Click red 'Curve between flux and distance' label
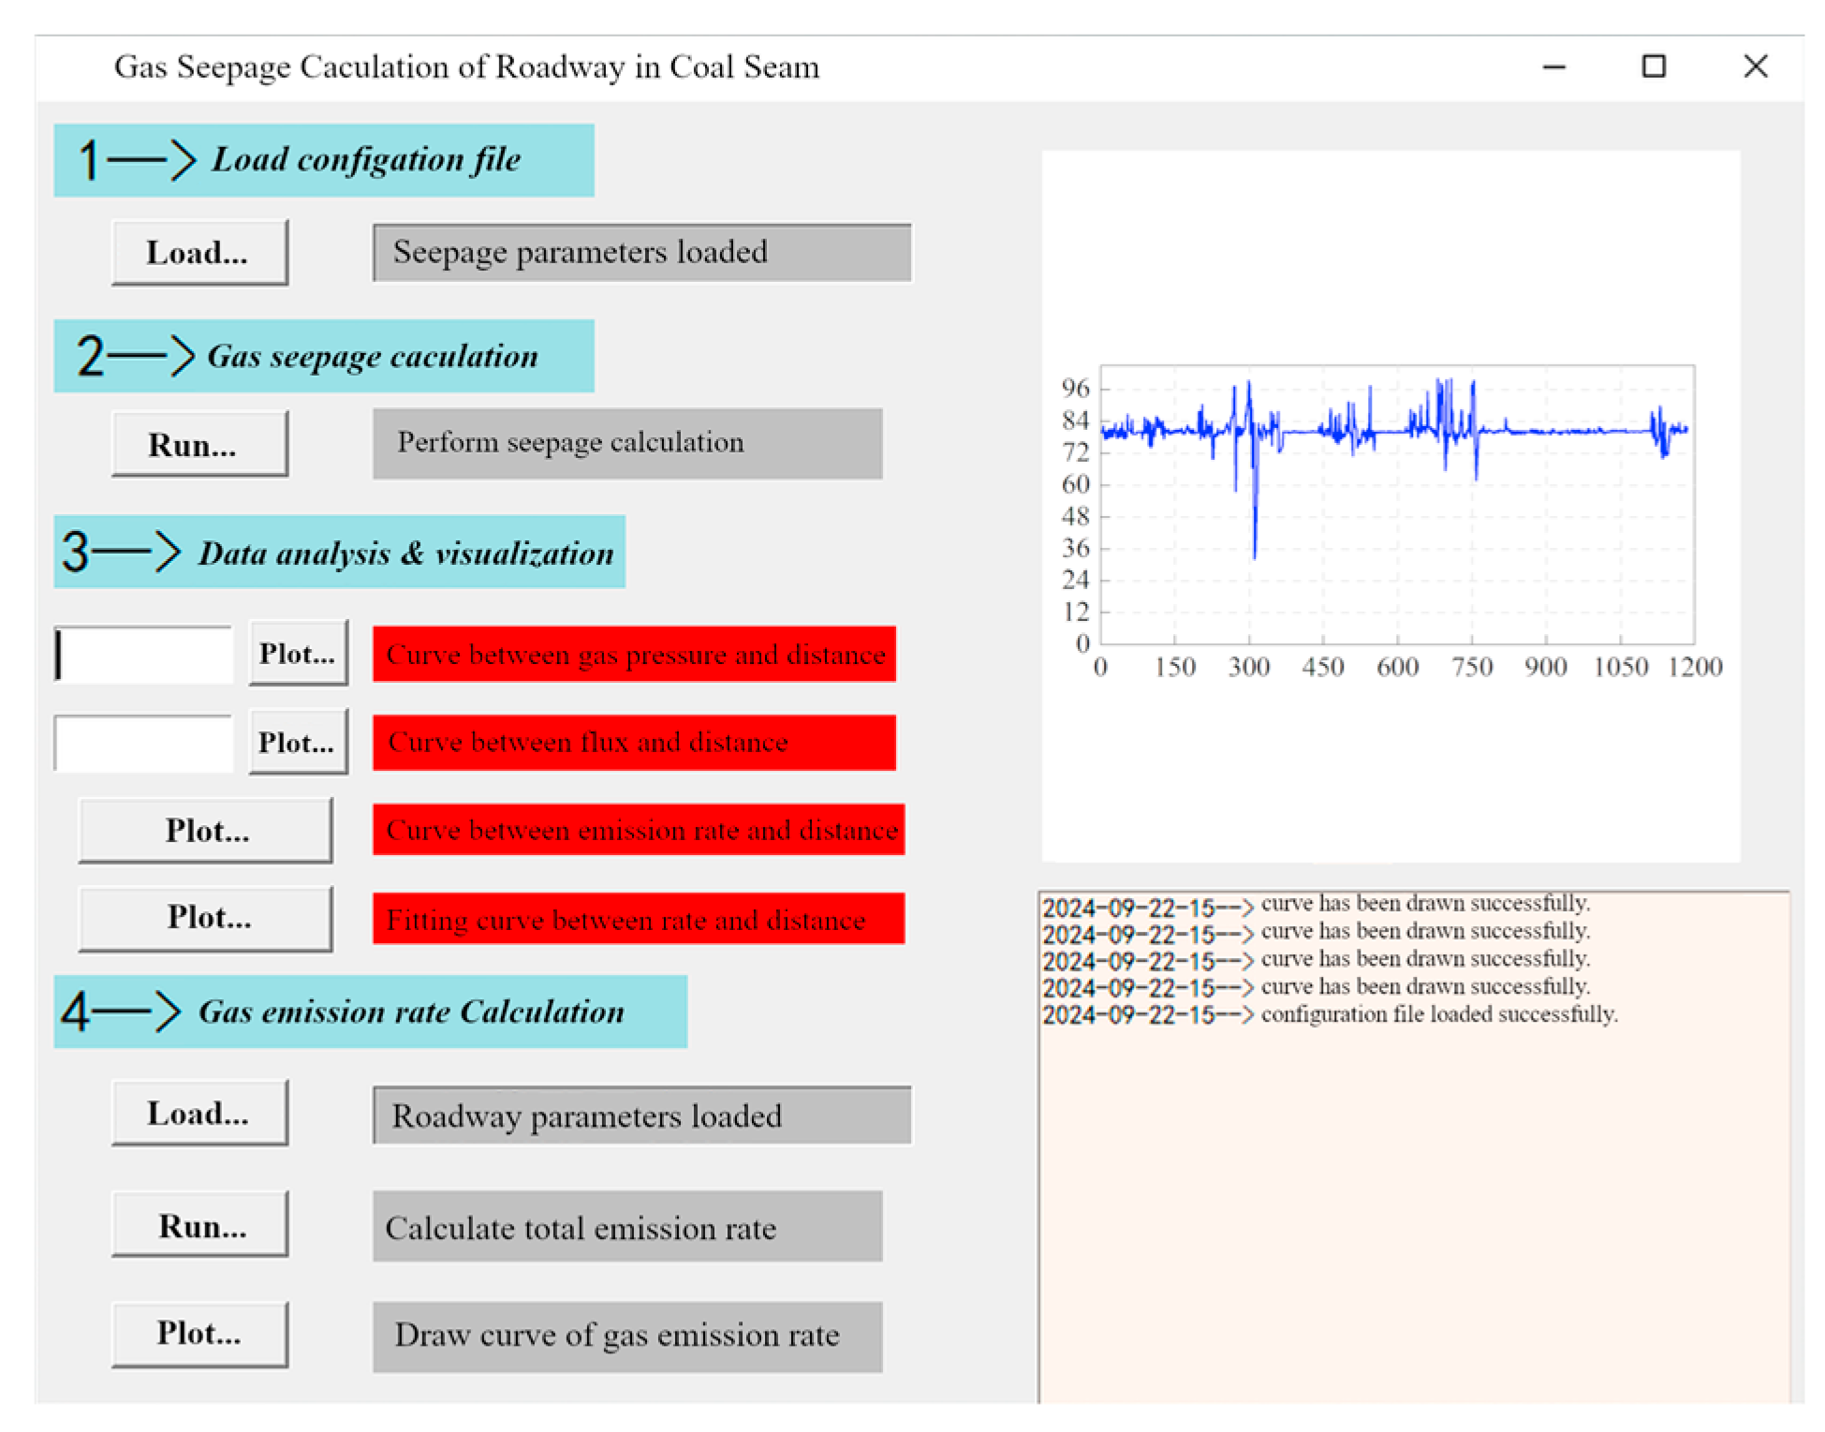This screenshot has height=1432, width=1825. pos(633,743)
